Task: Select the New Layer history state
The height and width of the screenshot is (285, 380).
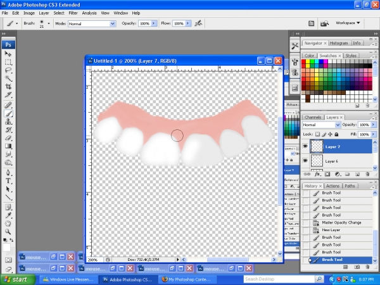Action: tap(341, 230)
